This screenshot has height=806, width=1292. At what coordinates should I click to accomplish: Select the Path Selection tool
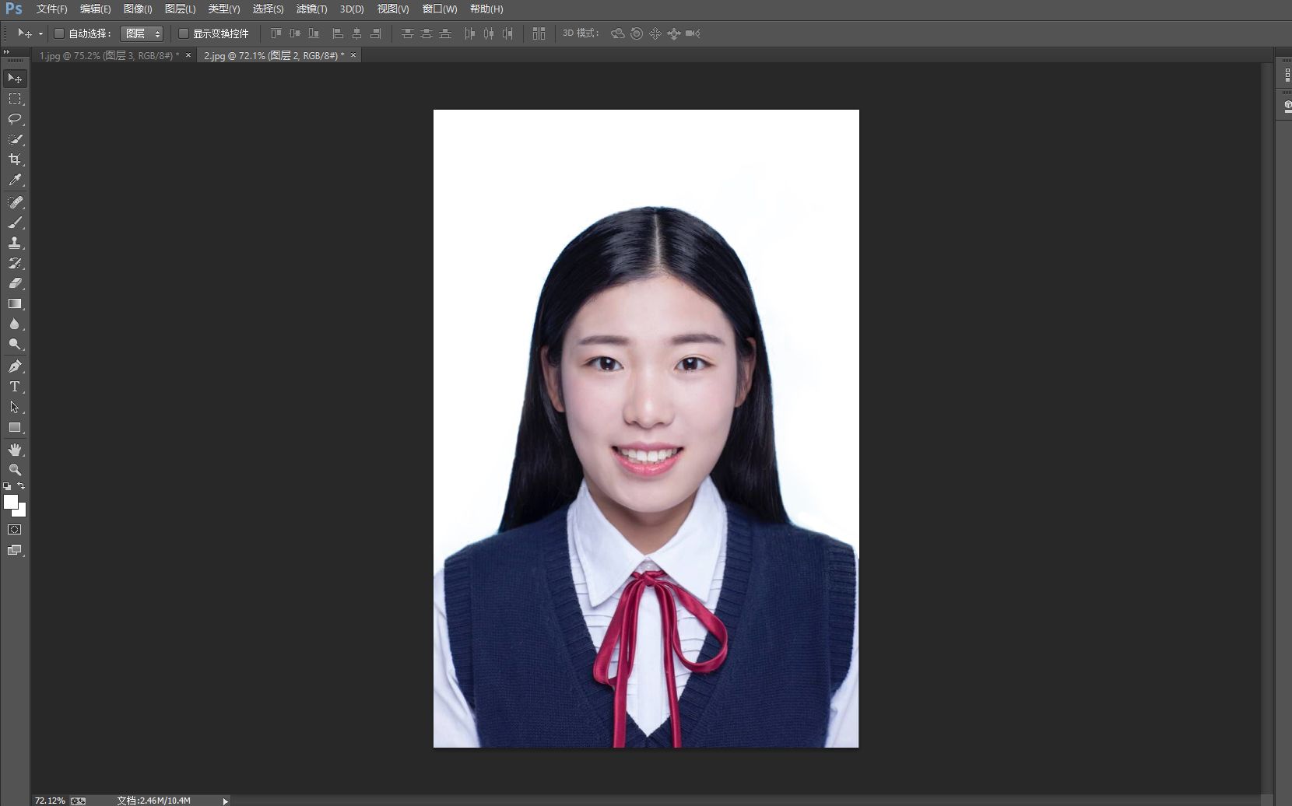click(x=15, y=407)
